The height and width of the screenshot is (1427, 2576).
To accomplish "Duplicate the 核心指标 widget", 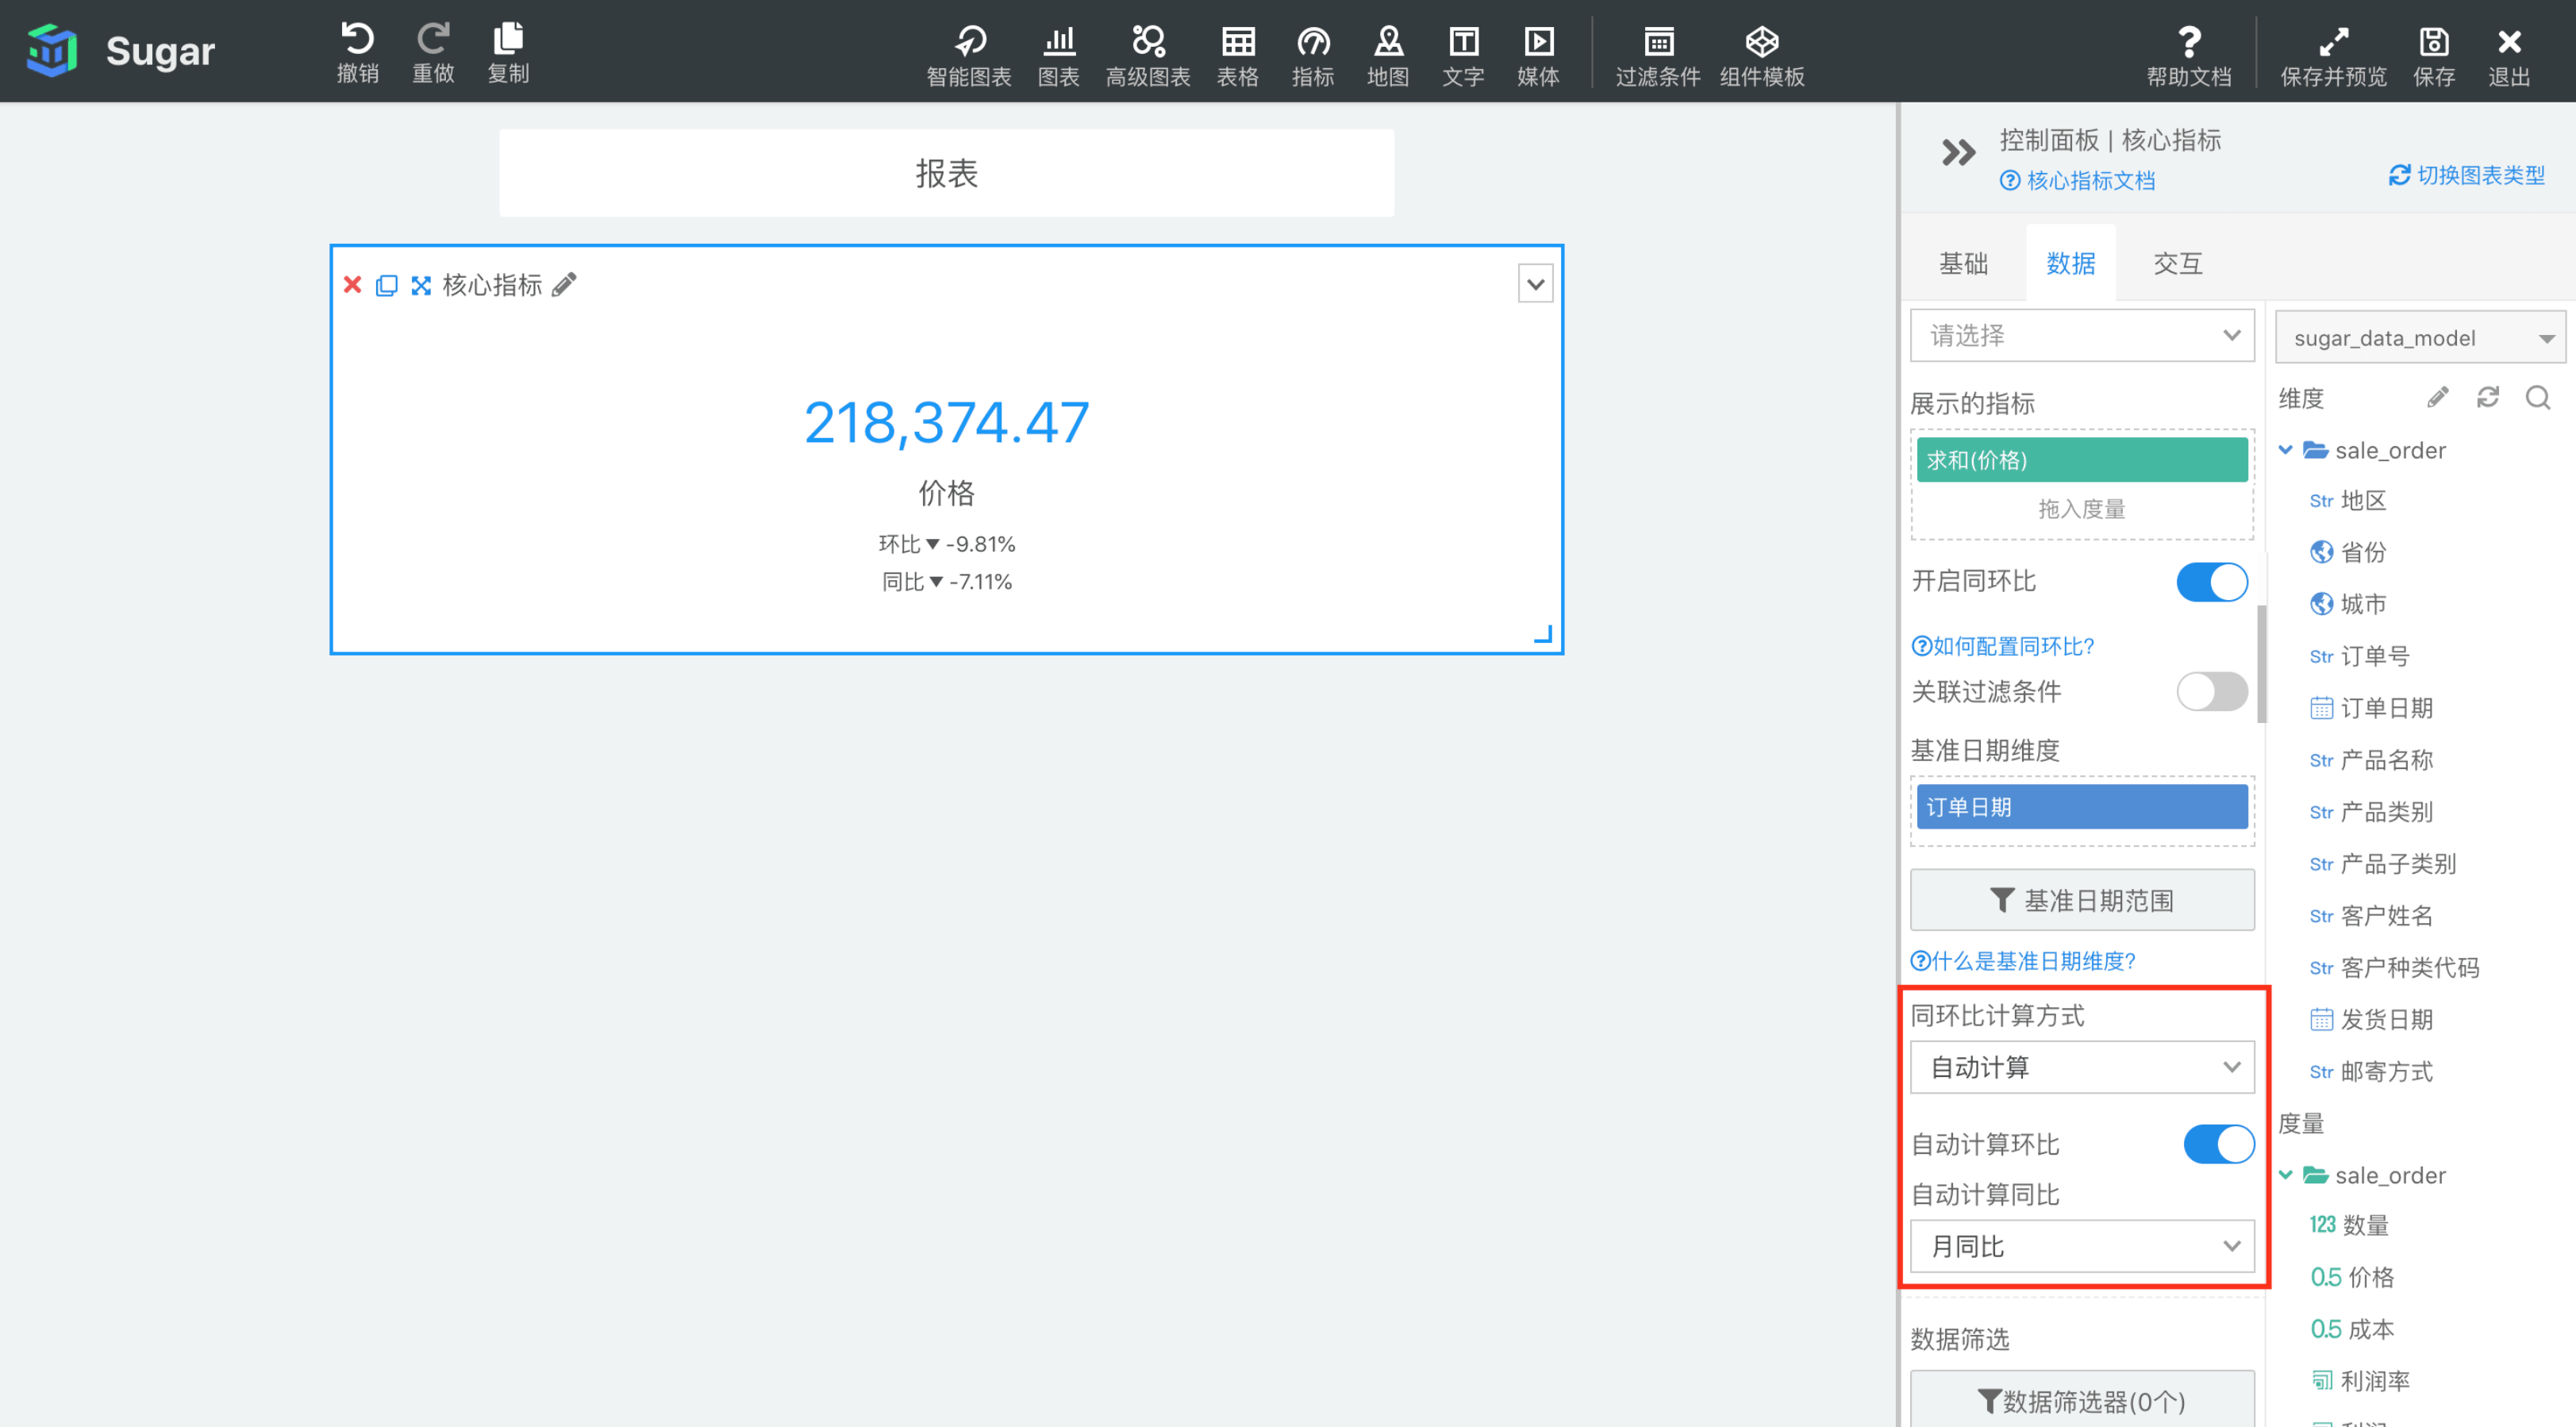I will click(x=386, y=285).
